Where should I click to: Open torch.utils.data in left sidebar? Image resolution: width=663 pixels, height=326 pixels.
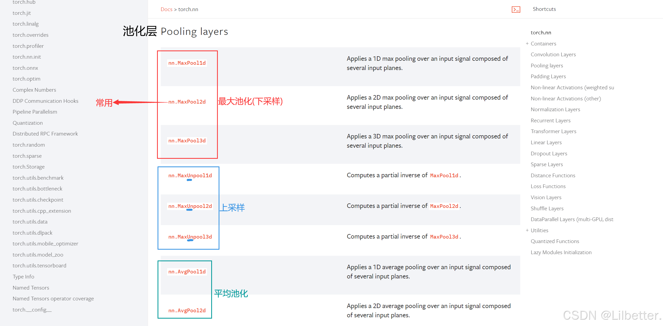30,222
